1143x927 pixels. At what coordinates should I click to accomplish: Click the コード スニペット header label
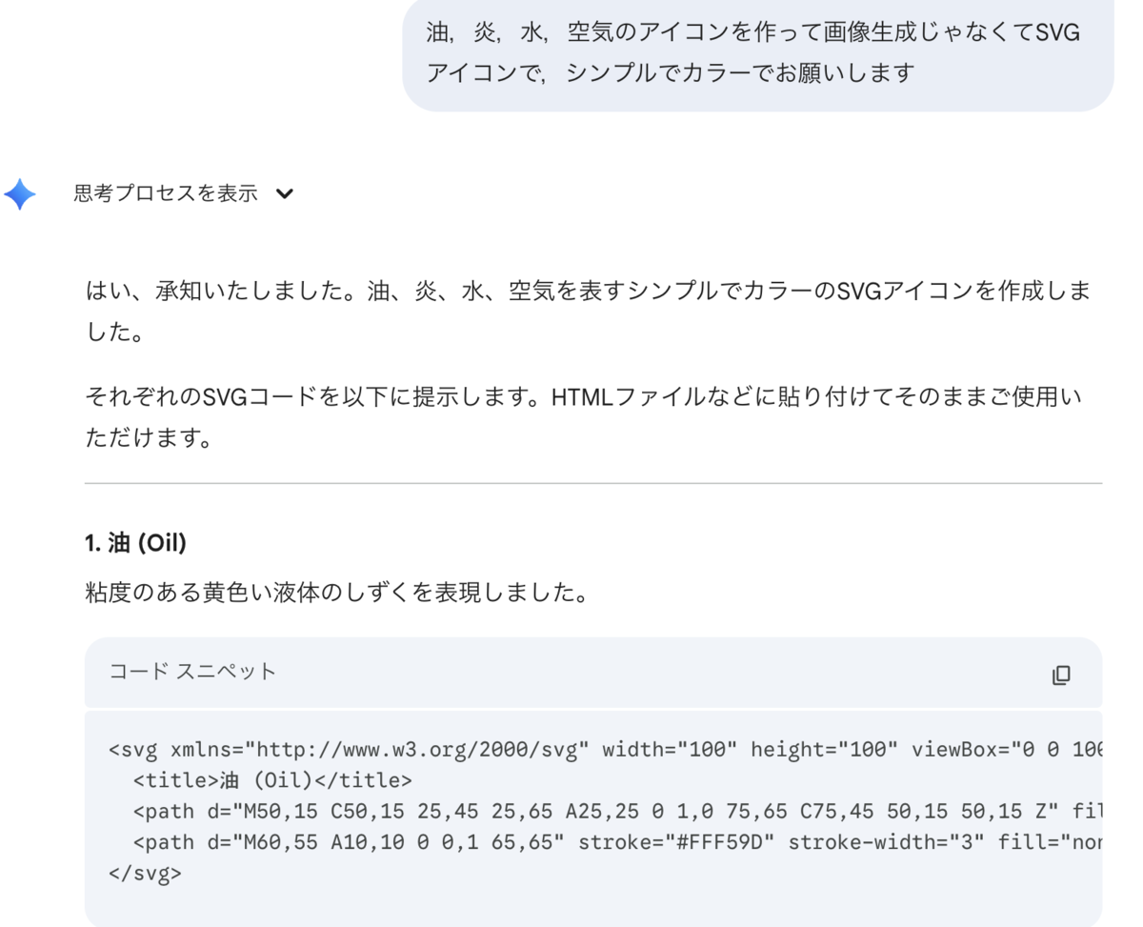point(192,672)
